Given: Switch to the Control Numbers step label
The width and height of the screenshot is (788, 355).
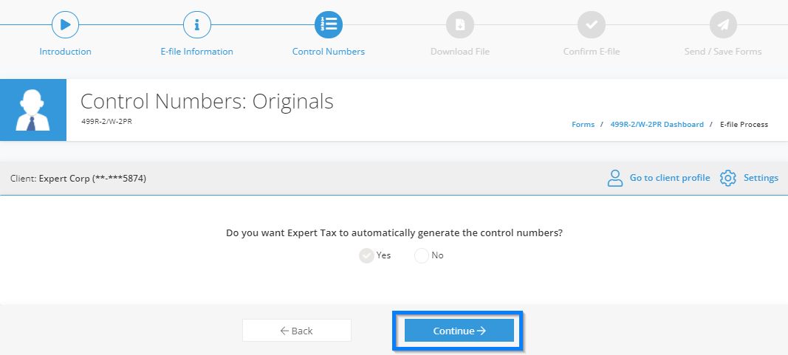Looking at the screenshot, I should tap(329, 52).
